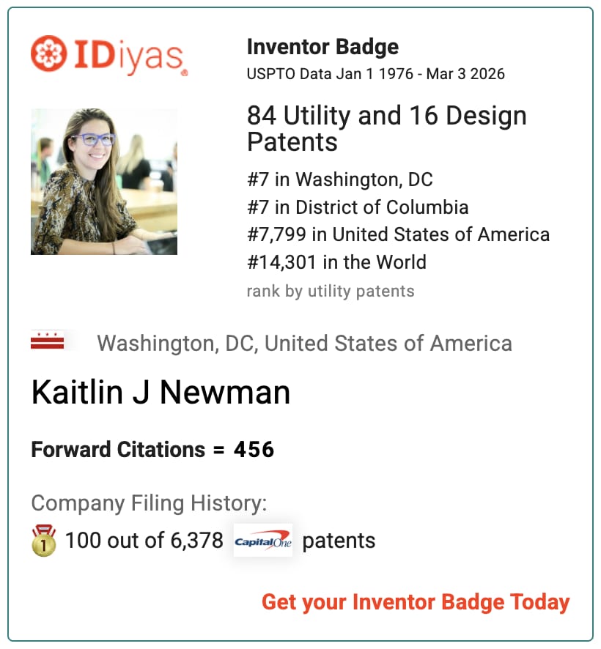
Task: Click the Washington, DC location text
Action: point(304,343)
